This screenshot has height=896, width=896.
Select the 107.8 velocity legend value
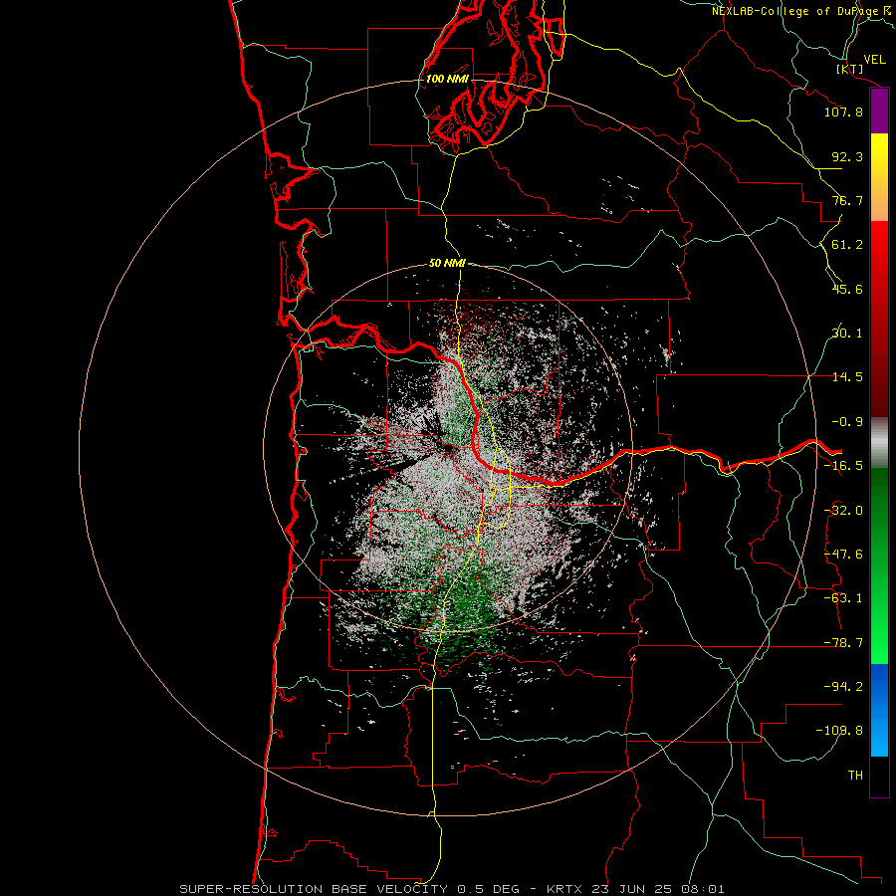(843, 112)
